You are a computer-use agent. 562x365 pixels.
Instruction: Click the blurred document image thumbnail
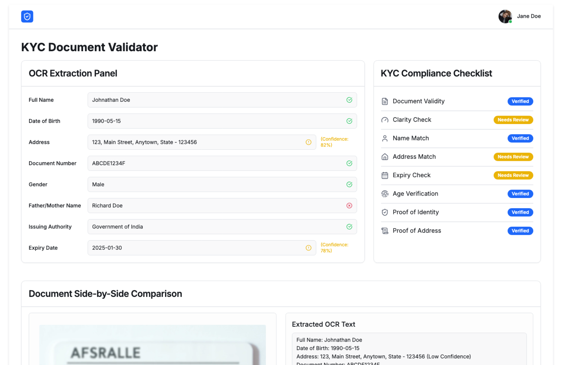point(152,345)
